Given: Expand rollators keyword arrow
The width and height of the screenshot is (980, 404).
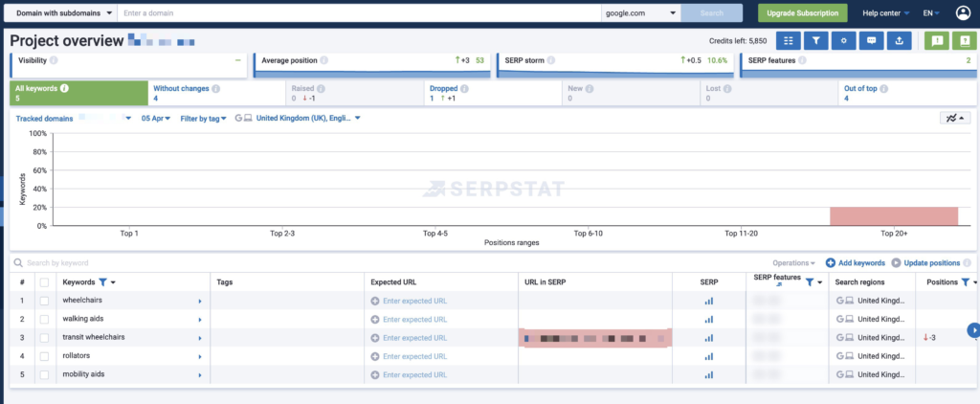Looking at the screenshot, I should click(x=200, y=357).
